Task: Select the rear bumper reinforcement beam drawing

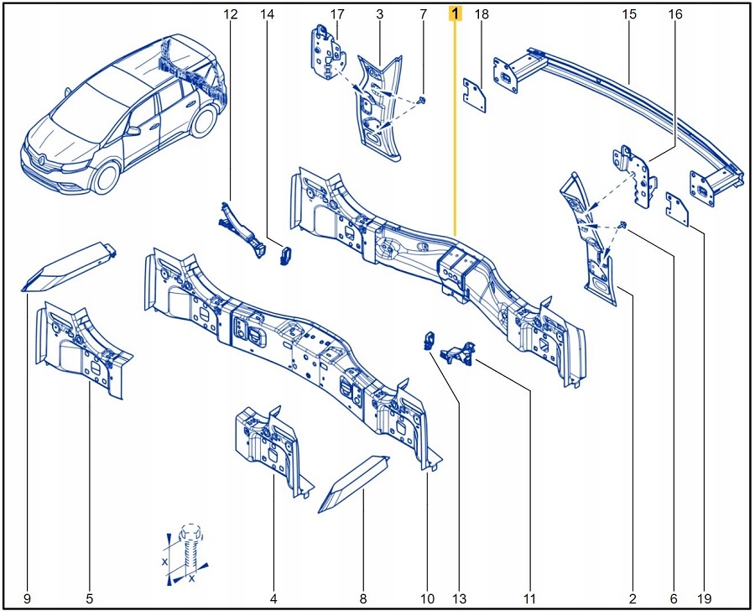Action: [x=621, y=125]
